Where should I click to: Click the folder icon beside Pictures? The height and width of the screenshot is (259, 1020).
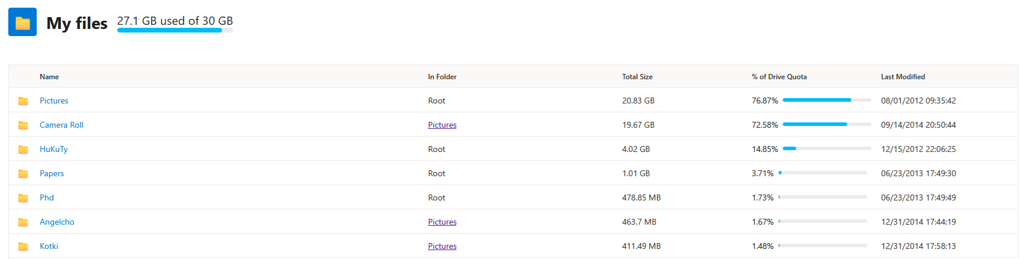pyautogui.click(x=23, y=101)
